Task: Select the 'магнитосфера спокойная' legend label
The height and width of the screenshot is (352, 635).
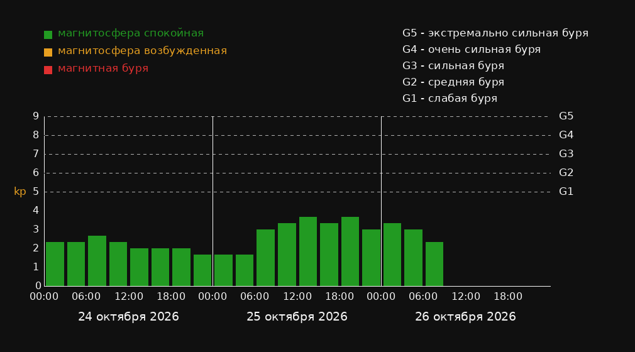Action: pyautogui.click(x=131, y=33)
